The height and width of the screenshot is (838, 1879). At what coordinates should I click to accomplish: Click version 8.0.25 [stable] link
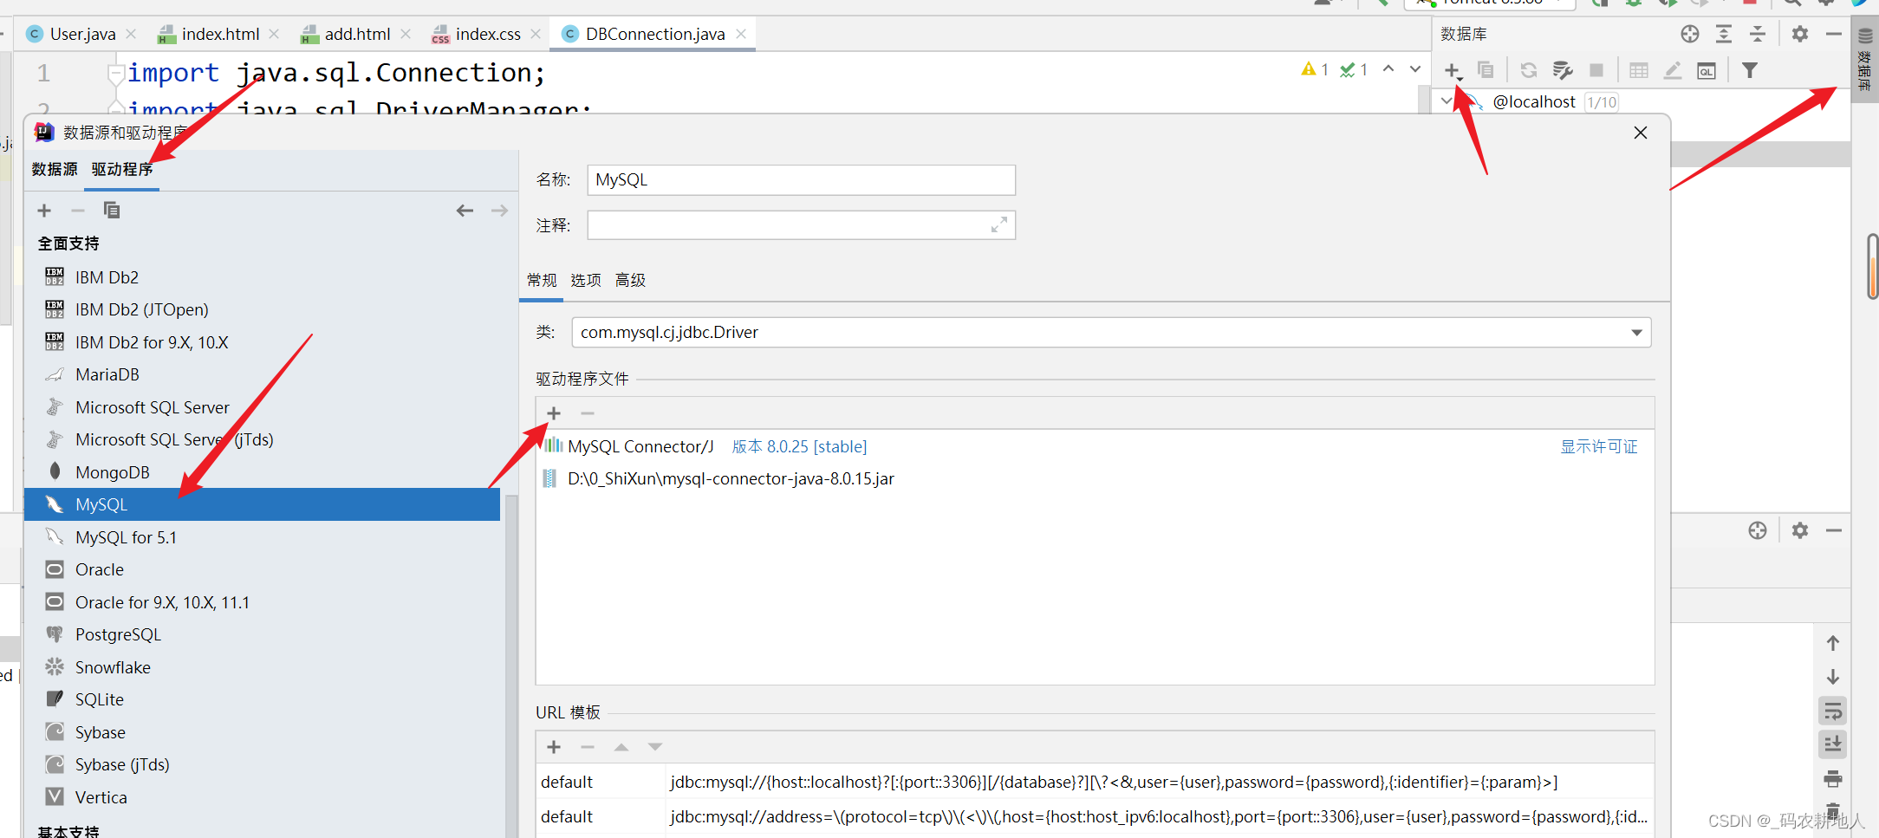[x=799, y=446]
